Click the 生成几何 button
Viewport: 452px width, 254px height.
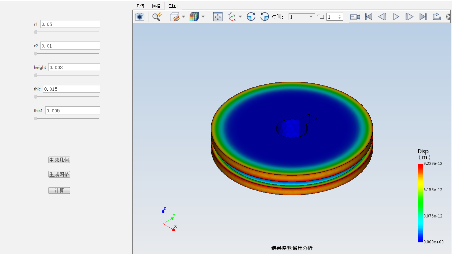(x=59, y=160)
